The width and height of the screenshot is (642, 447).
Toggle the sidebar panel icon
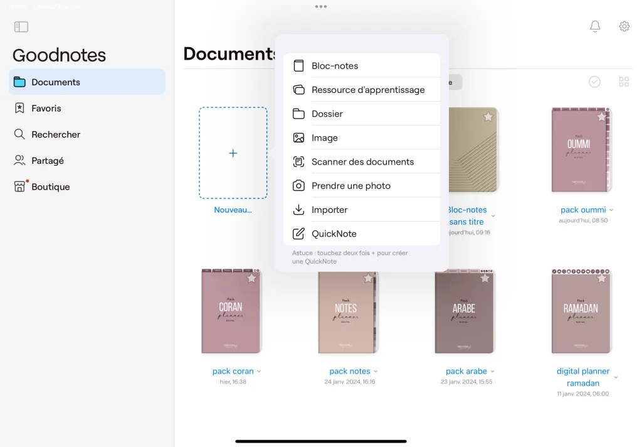[21, 26]
